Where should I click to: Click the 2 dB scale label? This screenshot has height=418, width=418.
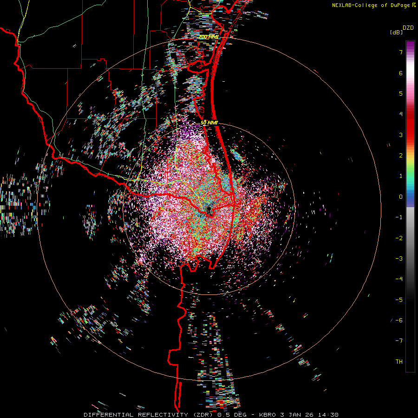click(401, 156)
